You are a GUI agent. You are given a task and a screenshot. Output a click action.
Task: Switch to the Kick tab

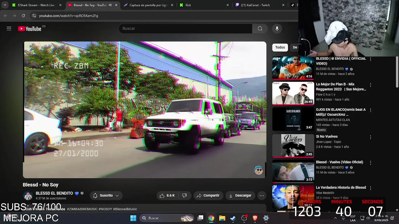[x=204, y=5]
